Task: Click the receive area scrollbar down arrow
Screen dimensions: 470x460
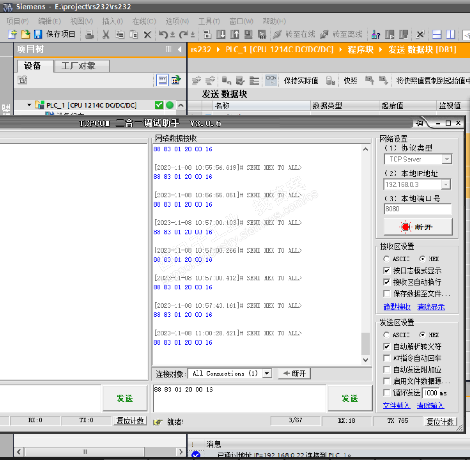Action: point(365,360)
